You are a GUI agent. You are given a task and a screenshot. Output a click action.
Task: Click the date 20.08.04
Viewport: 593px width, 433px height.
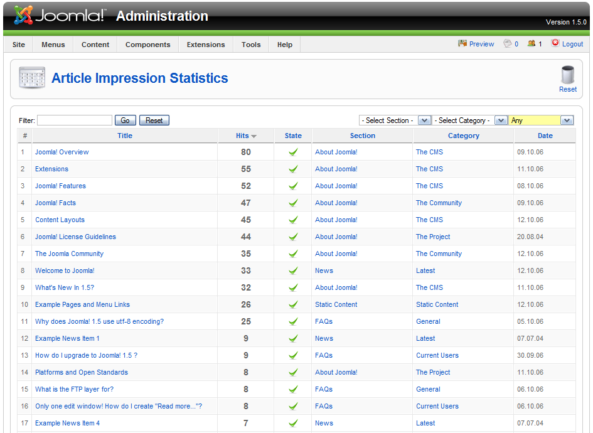(x=530, y=237)
